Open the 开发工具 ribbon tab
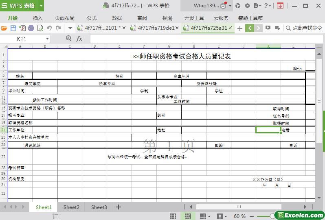325x220 pixels. click(194, 18)
